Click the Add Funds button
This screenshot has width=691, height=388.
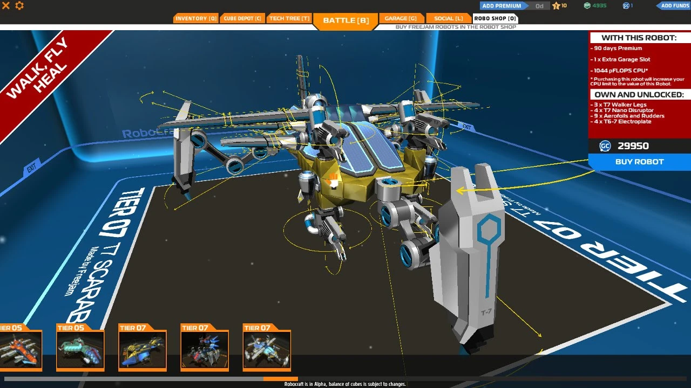[674, 6]
